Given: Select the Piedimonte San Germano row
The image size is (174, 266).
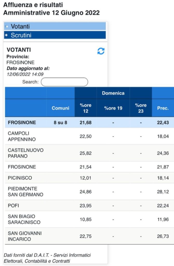Looking at the screenshot, I should 25,191.
